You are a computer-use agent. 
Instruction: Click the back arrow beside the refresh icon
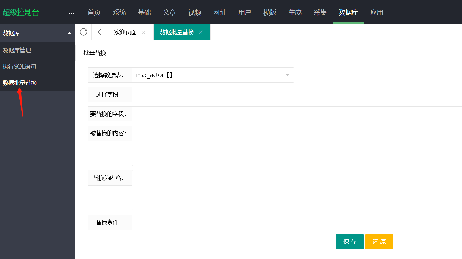(x=99, y=32)
